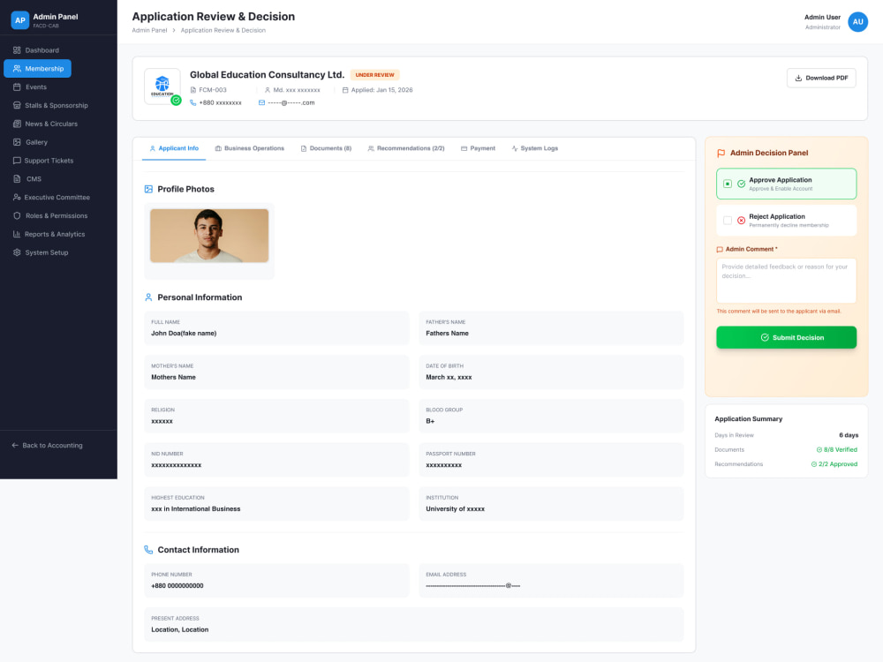Open the Dashboard icon in sidebar
883x662 pixels.
coord(17,50)
